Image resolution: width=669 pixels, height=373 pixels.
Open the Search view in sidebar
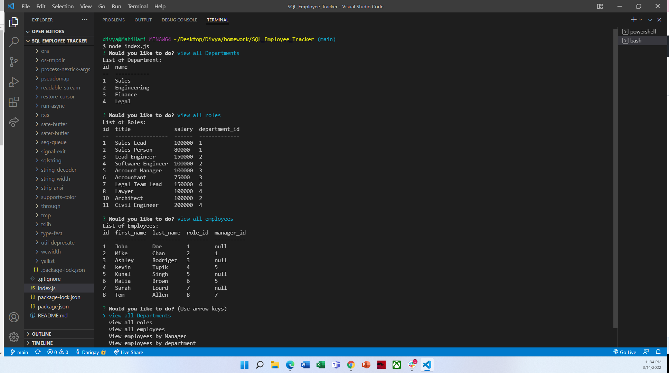click(x=14, y=41)
